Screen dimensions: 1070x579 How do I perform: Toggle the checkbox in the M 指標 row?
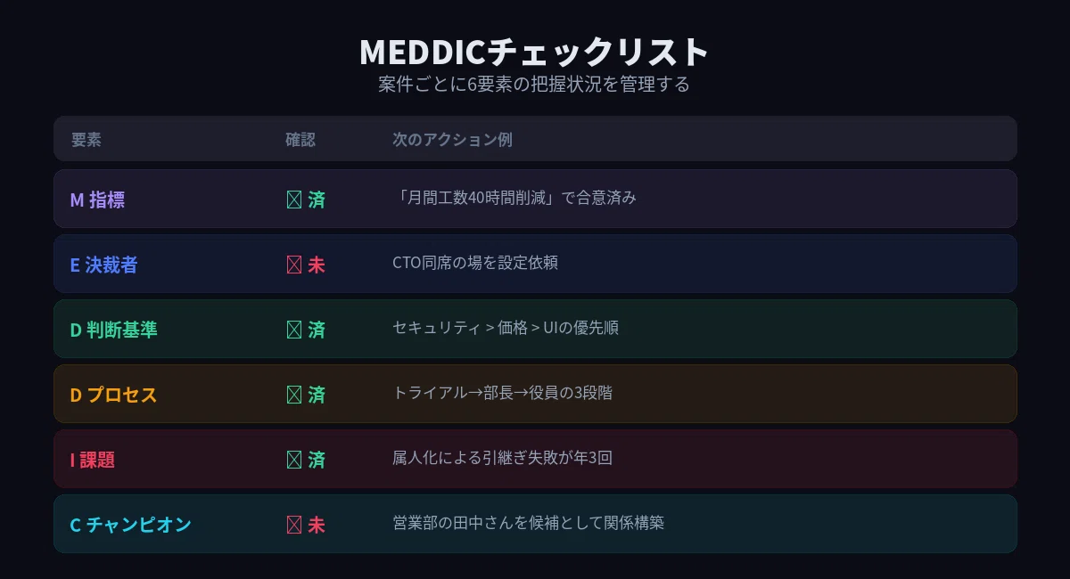tap(293, 200)
